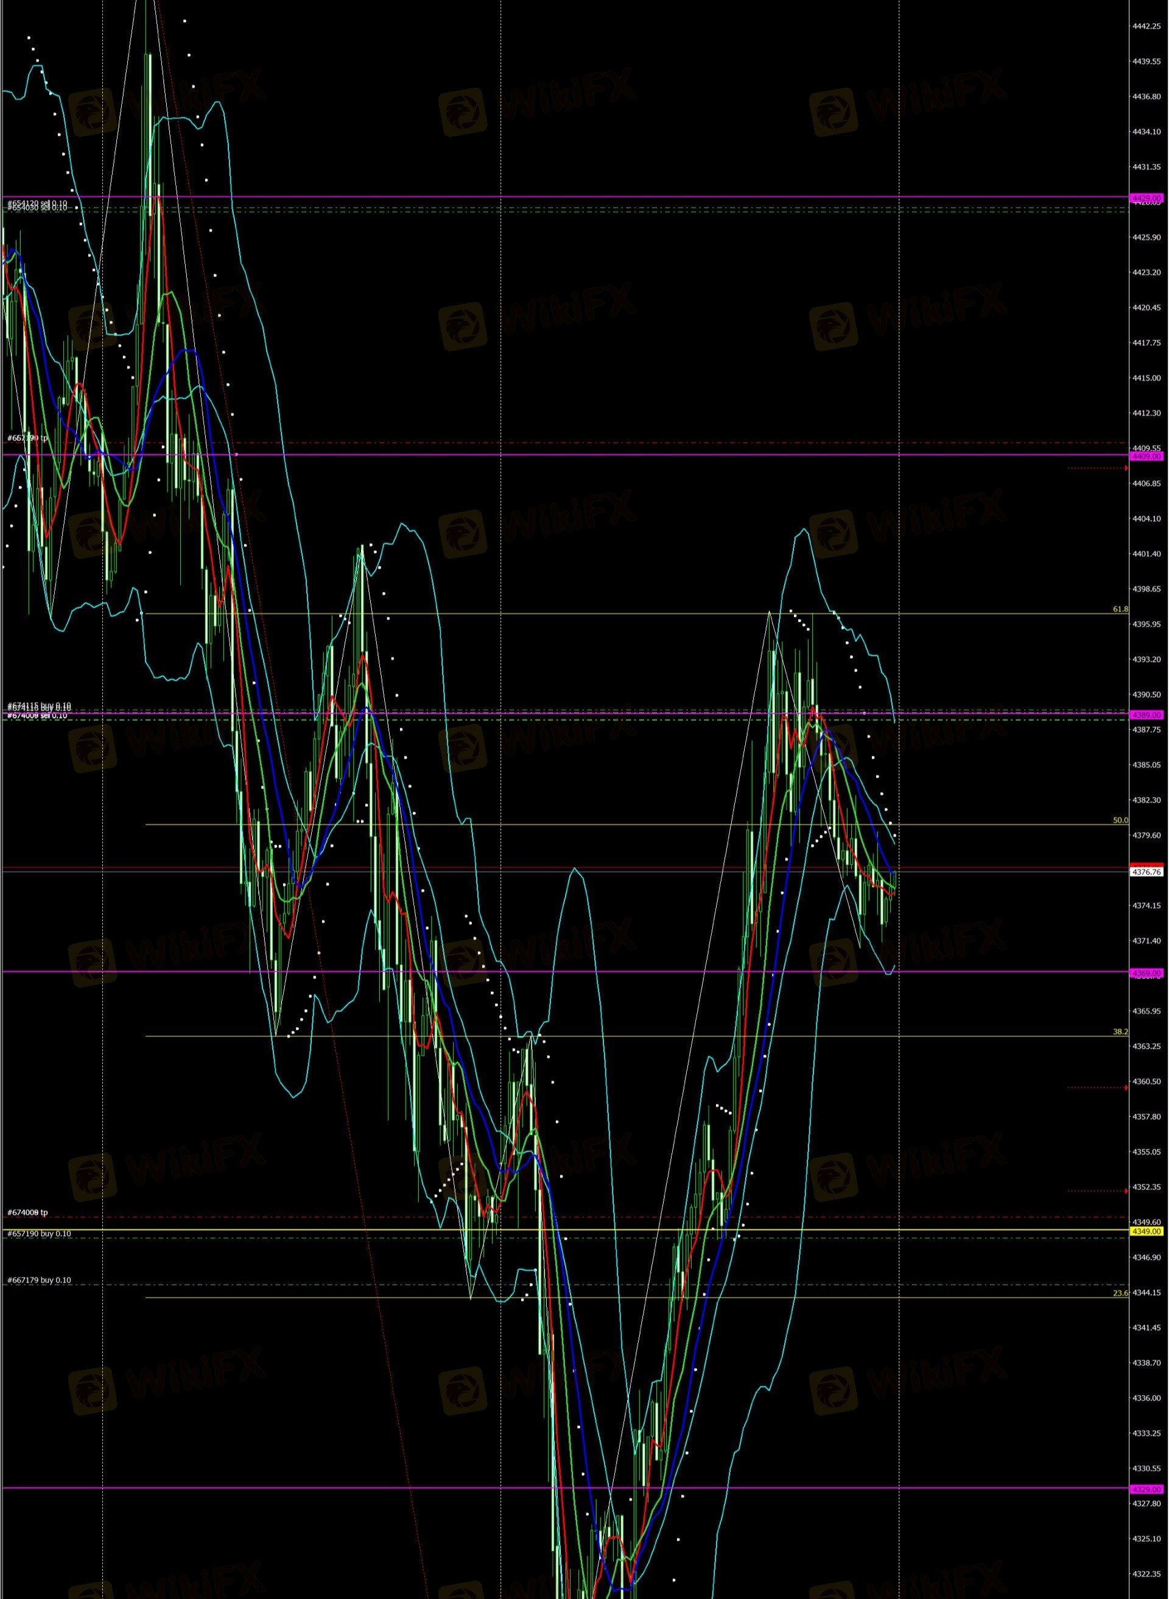
Task: Click the magenta 4329.00 price tag
Action: pos(1146,1489)
